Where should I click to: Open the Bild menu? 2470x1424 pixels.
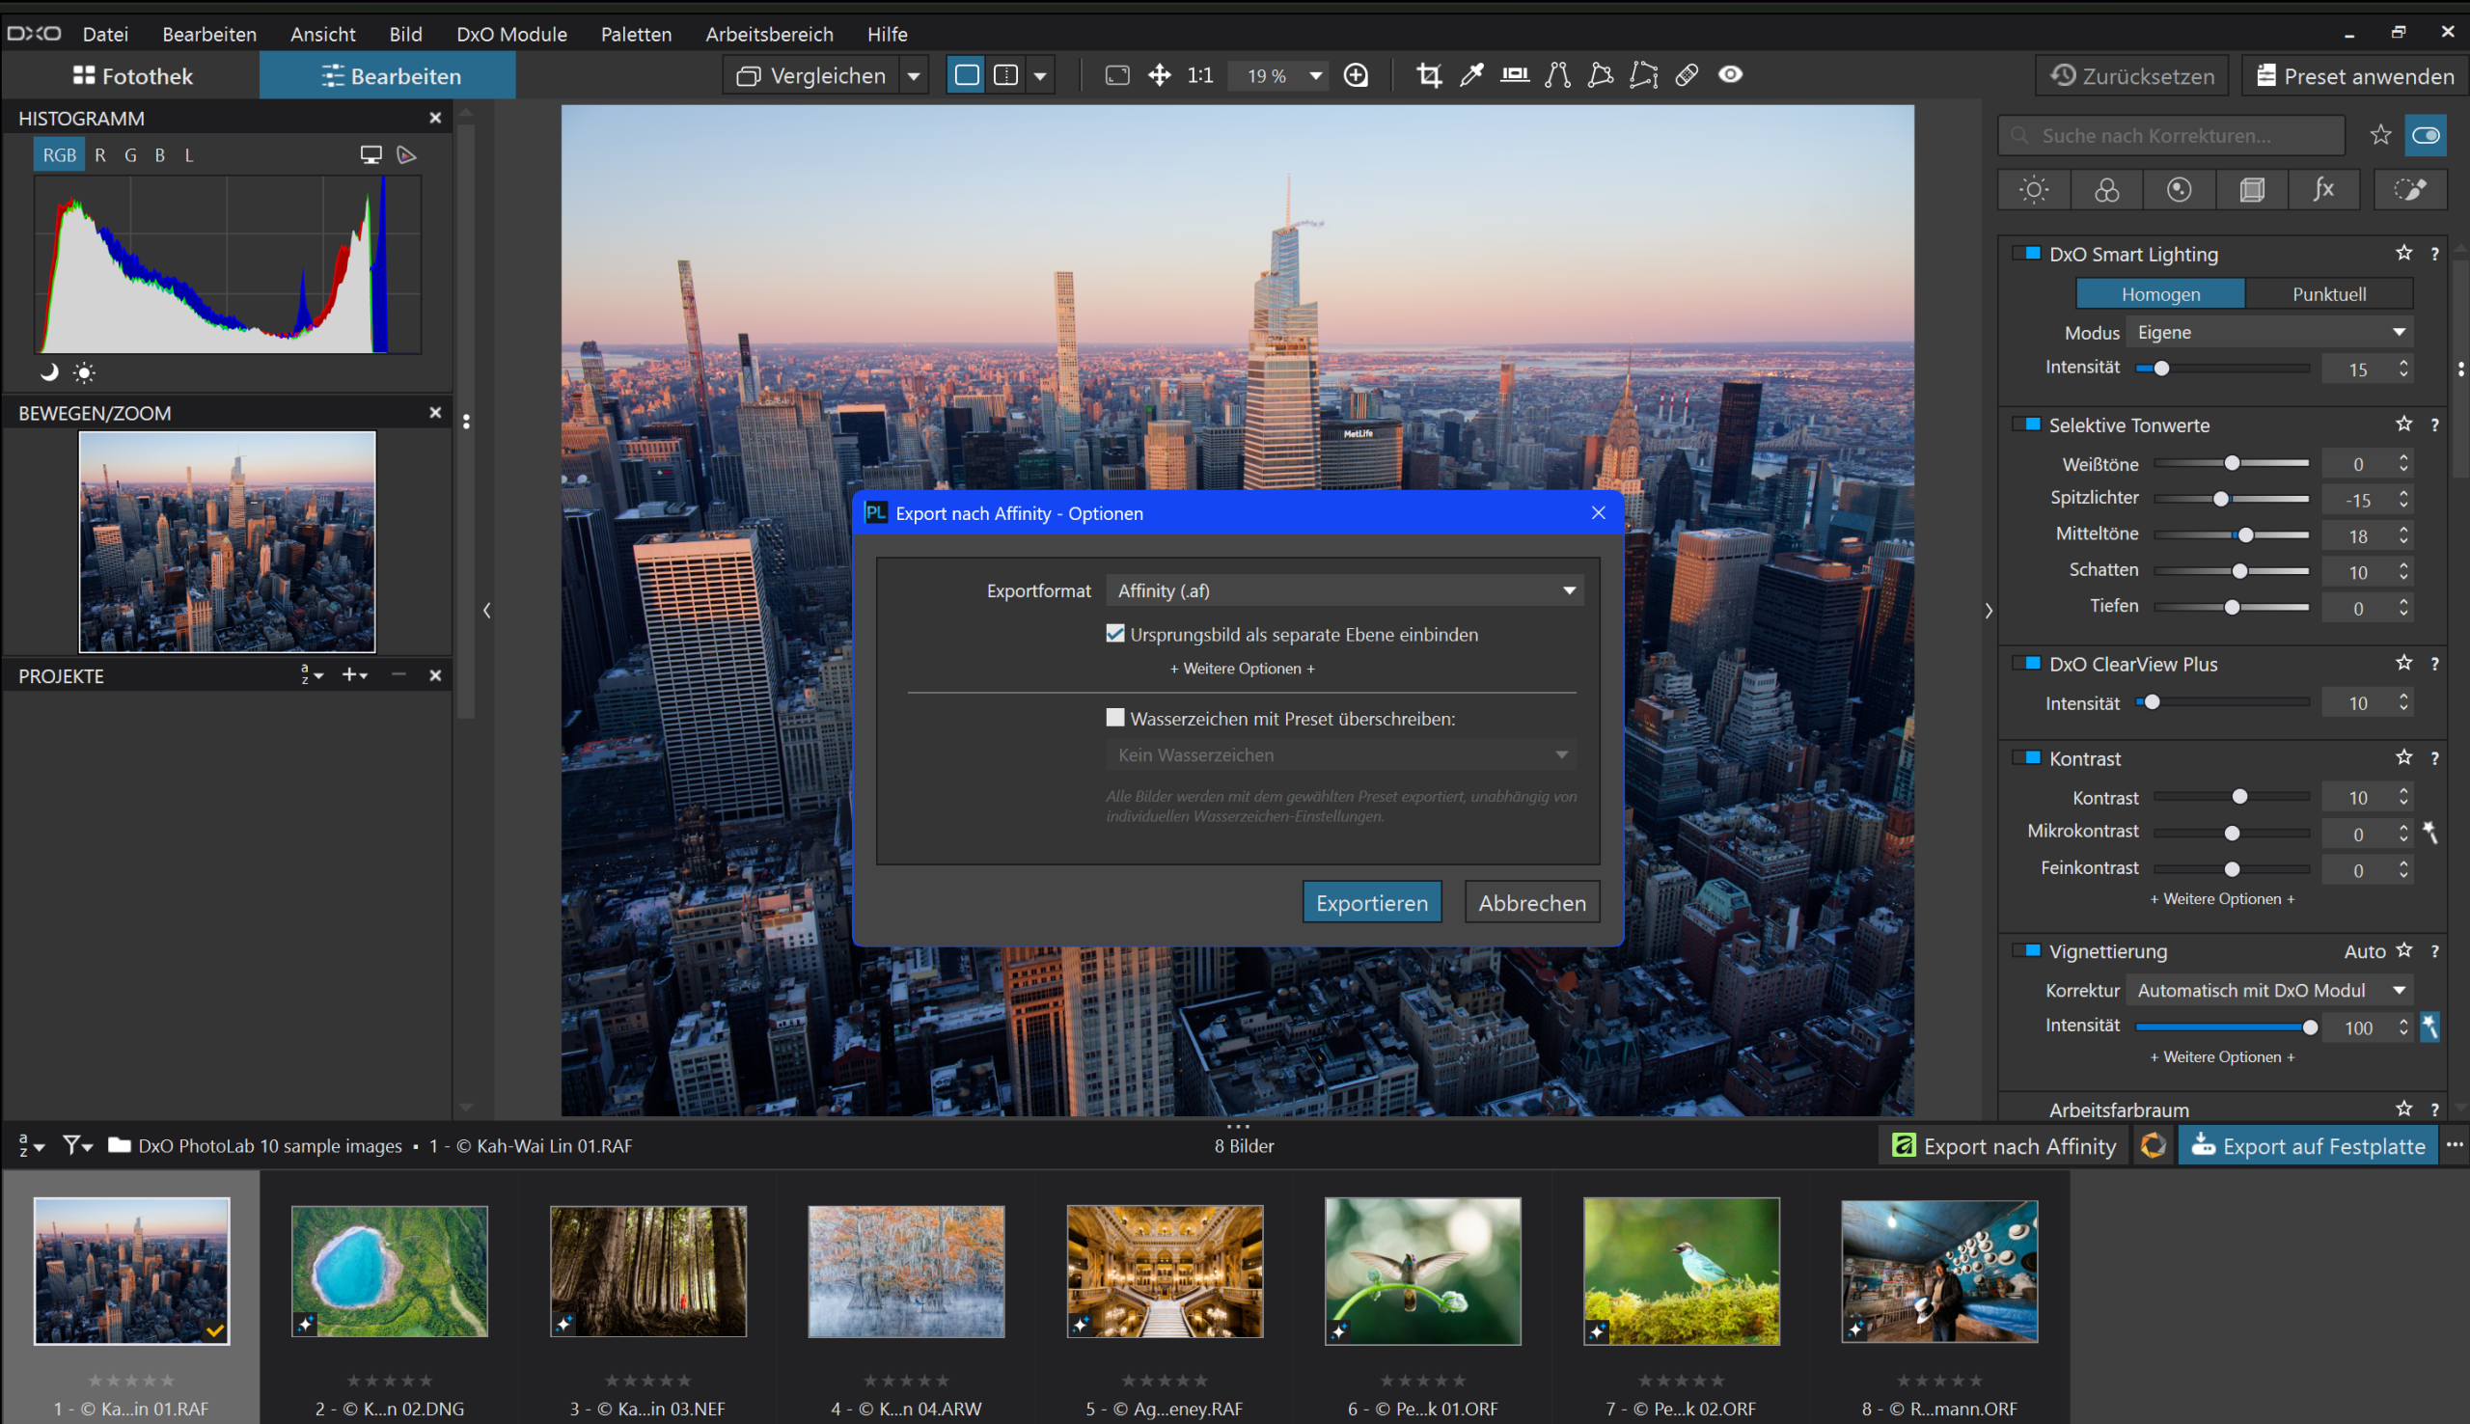406,34
